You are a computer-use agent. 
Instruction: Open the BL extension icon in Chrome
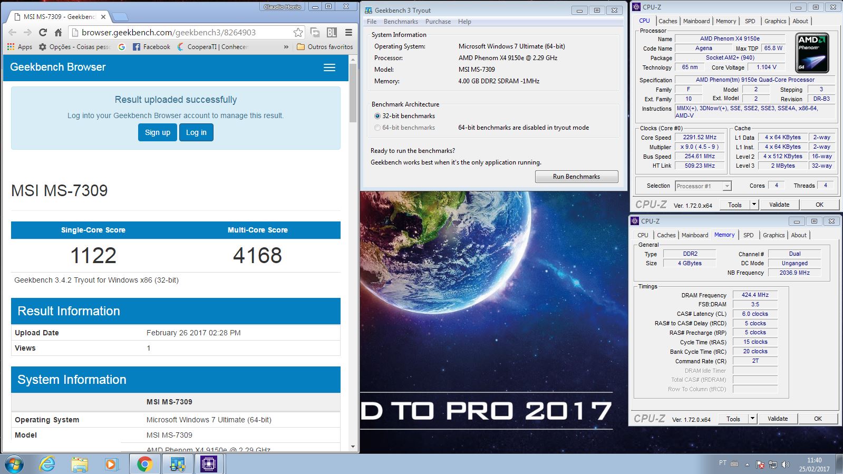332,32
